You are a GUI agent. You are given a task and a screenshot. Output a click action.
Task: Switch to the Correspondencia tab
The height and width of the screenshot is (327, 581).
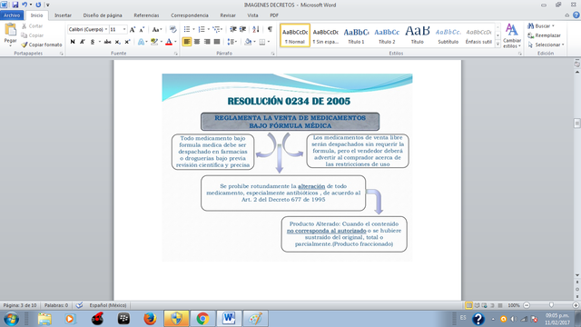pyautogui.click(x=190, y=15)
